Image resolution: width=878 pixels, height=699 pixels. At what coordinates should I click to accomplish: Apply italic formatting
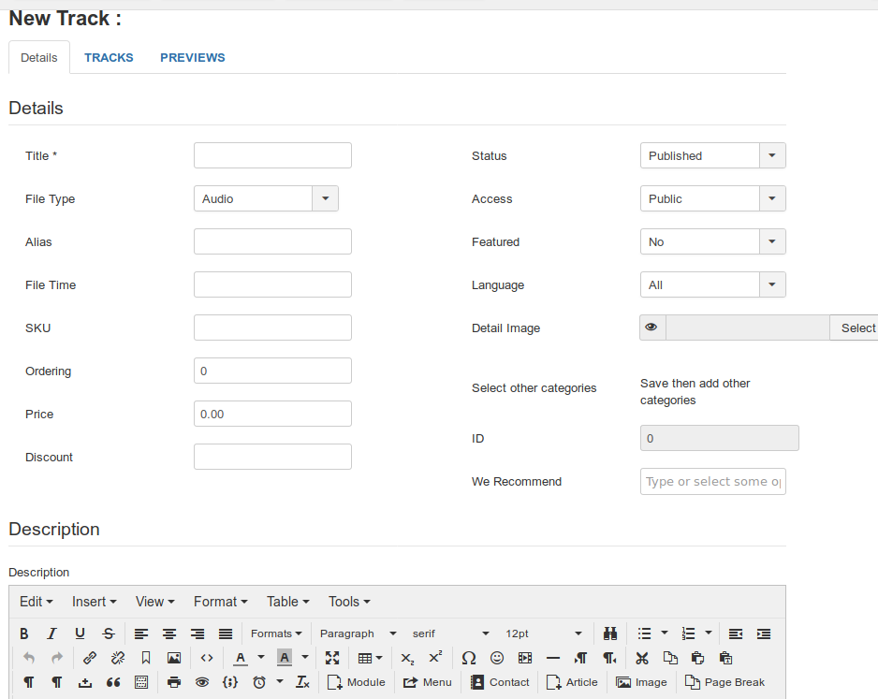point(51,633)
